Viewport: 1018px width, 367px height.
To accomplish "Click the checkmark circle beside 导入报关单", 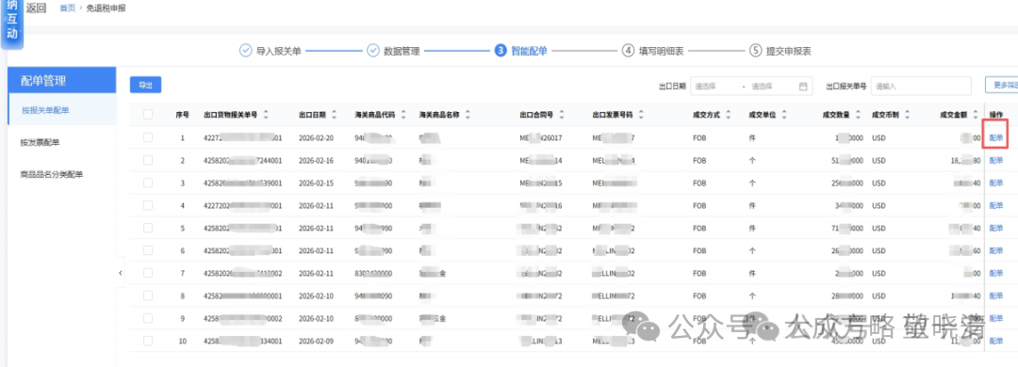I will coord(245,51).
